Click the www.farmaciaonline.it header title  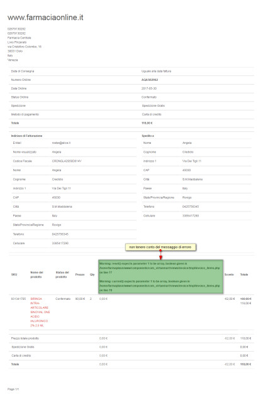[x=45, y=18]
